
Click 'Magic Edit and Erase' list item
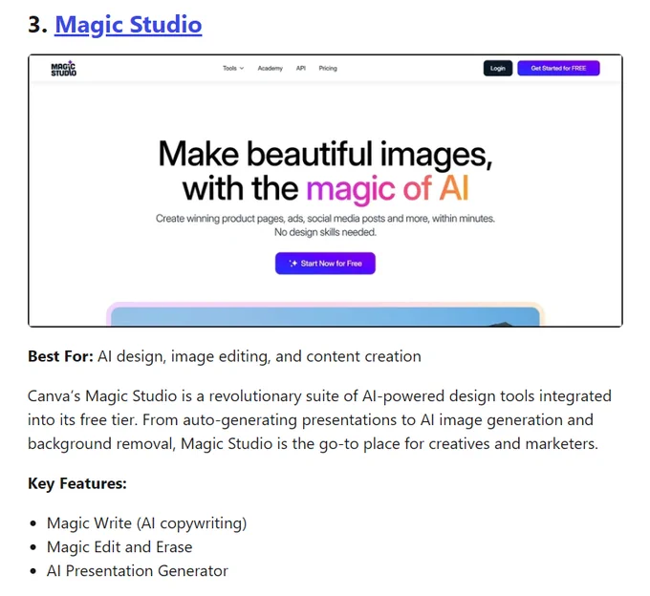coord(119,547)
